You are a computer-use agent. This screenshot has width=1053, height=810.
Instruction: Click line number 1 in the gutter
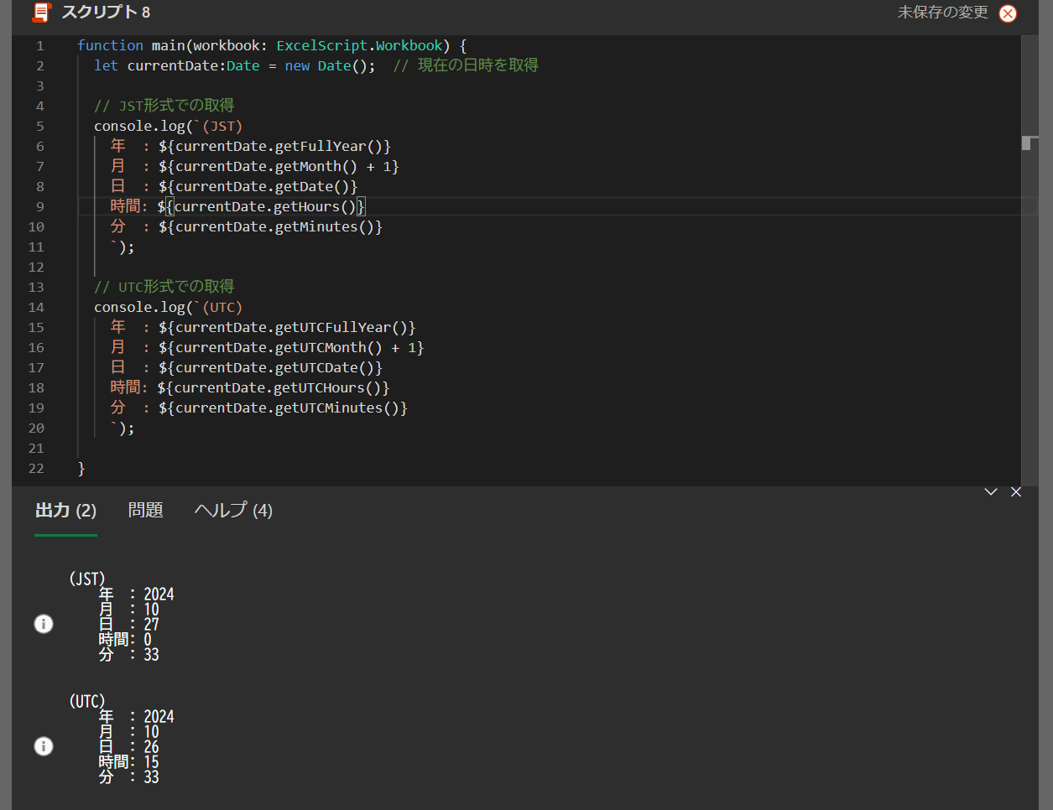pos(39,46)
